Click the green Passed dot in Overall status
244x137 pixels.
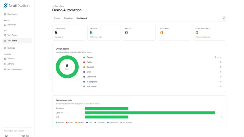point(84,58)
